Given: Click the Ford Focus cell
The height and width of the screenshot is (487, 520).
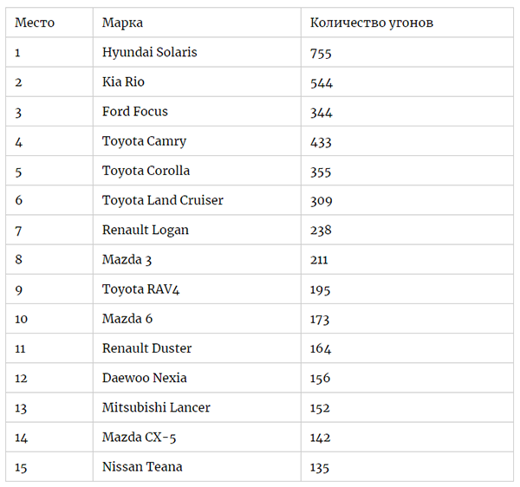Looking at the screenshot, I should tap(134, 111).
